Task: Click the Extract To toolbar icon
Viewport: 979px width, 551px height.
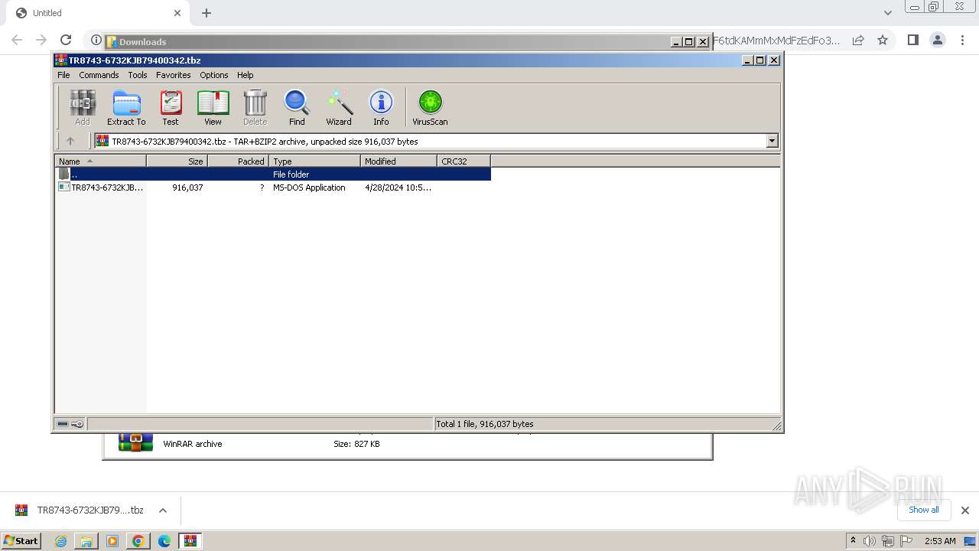Action: (126, 107)
